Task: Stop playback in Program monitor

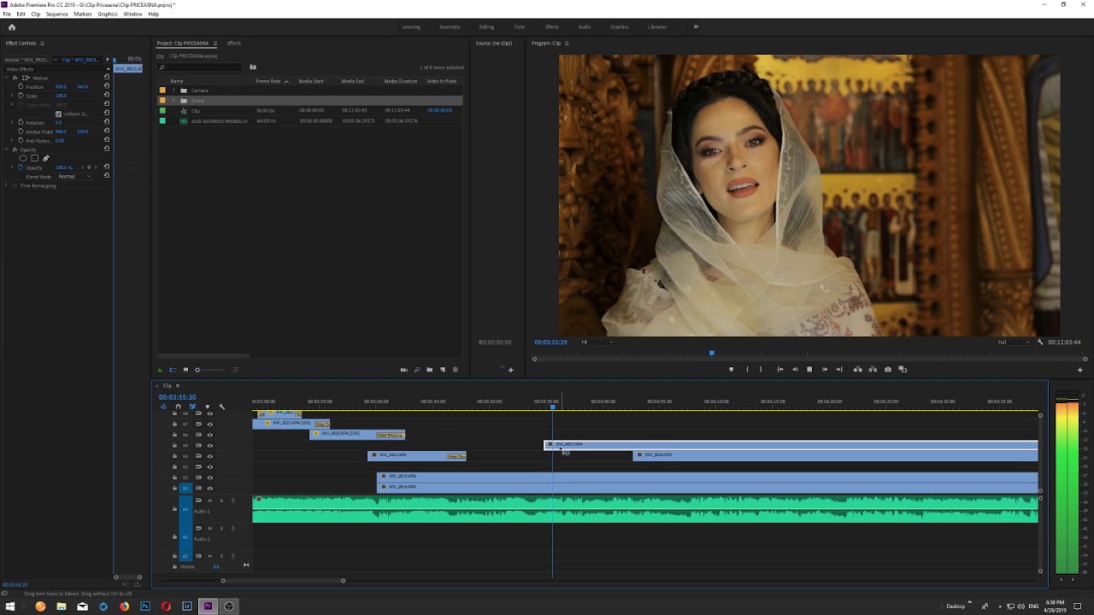Action: pos(809,369)
